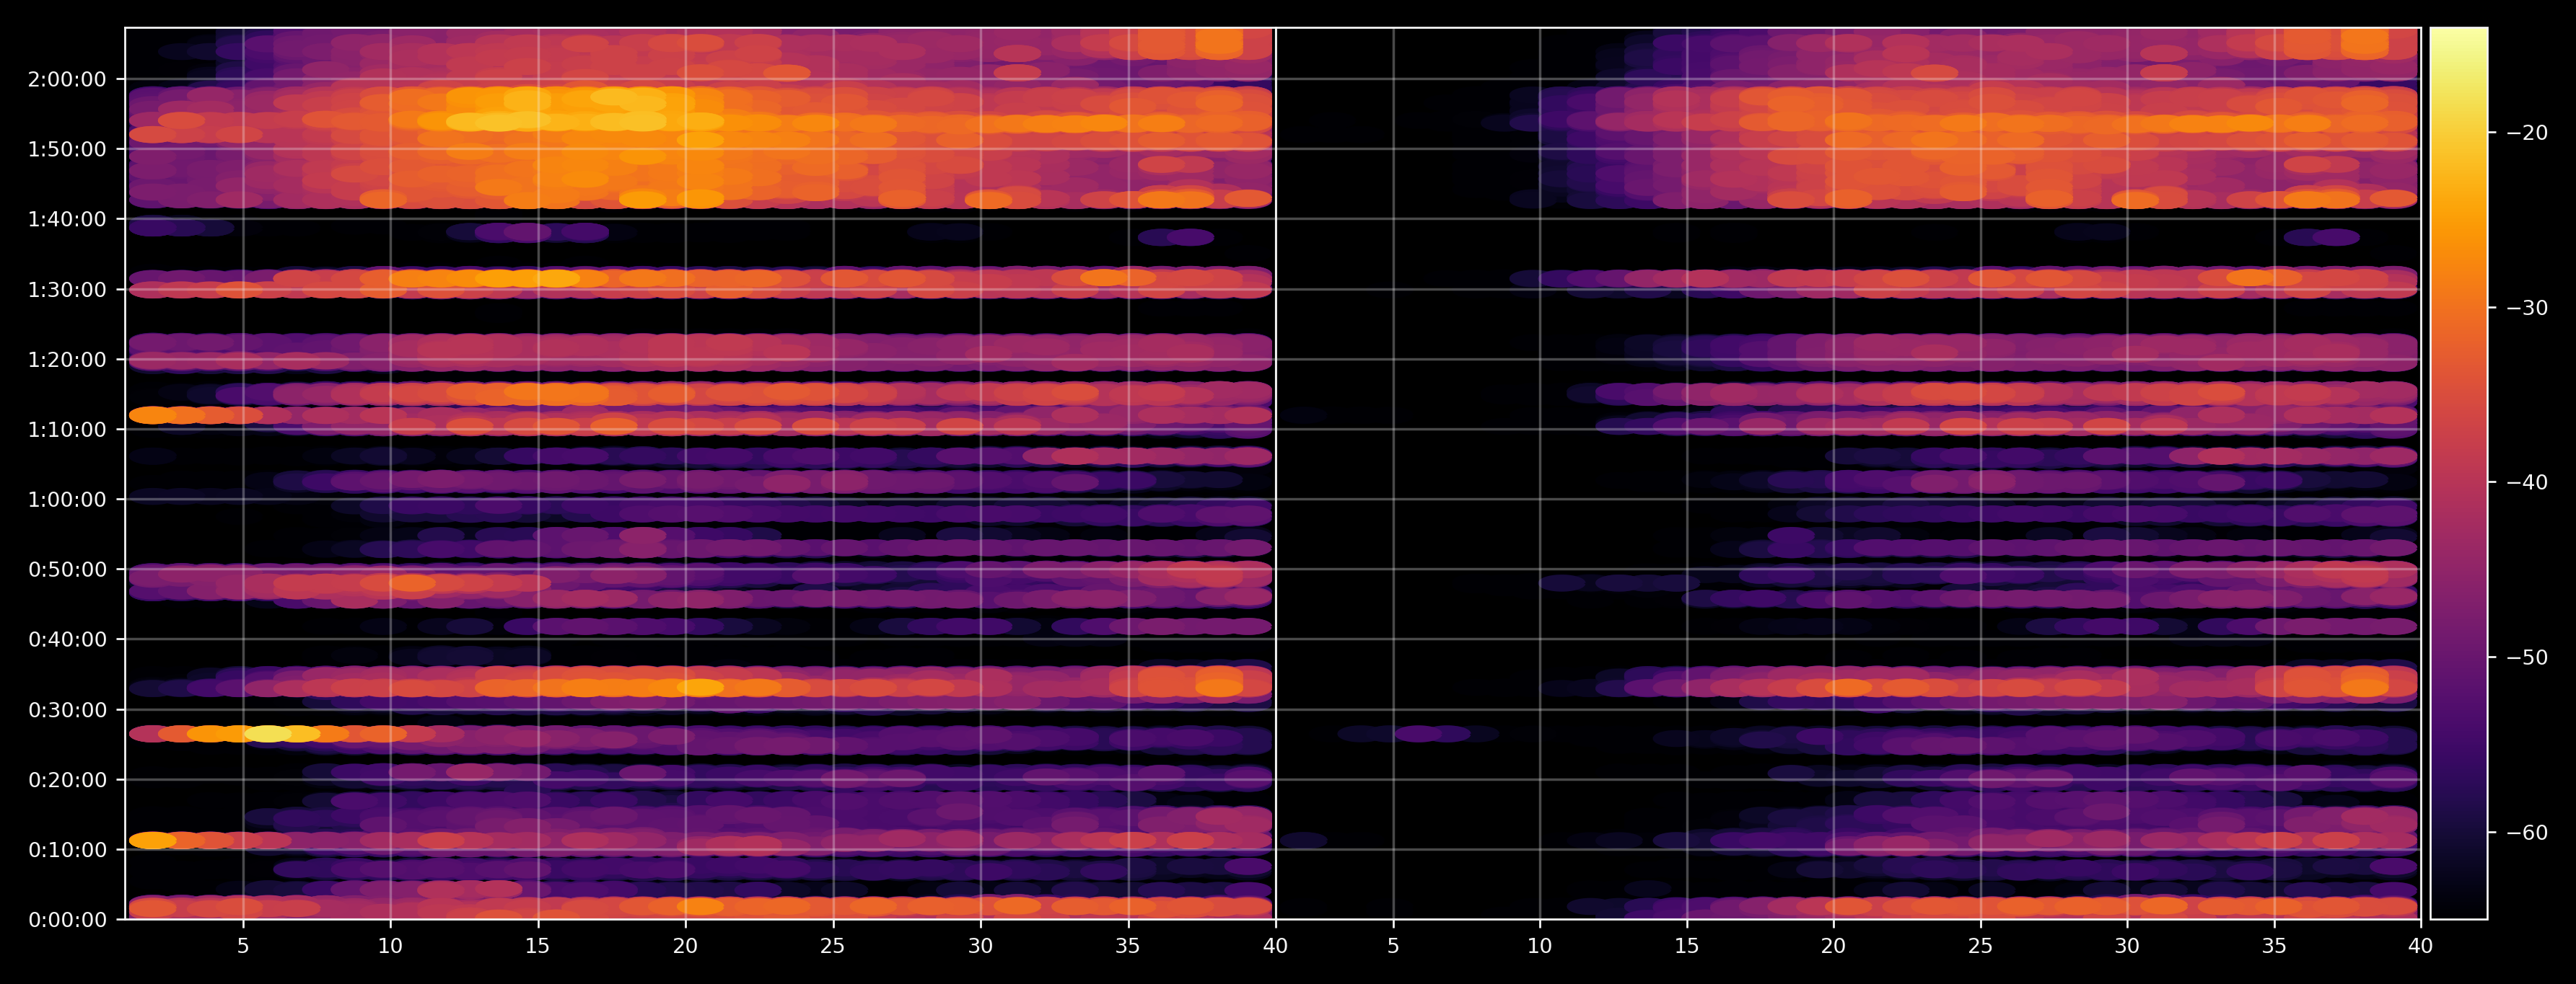Click the −20 colorbar tick label
Viewport: 2576px width, 984px height.
coord(2527,133)
